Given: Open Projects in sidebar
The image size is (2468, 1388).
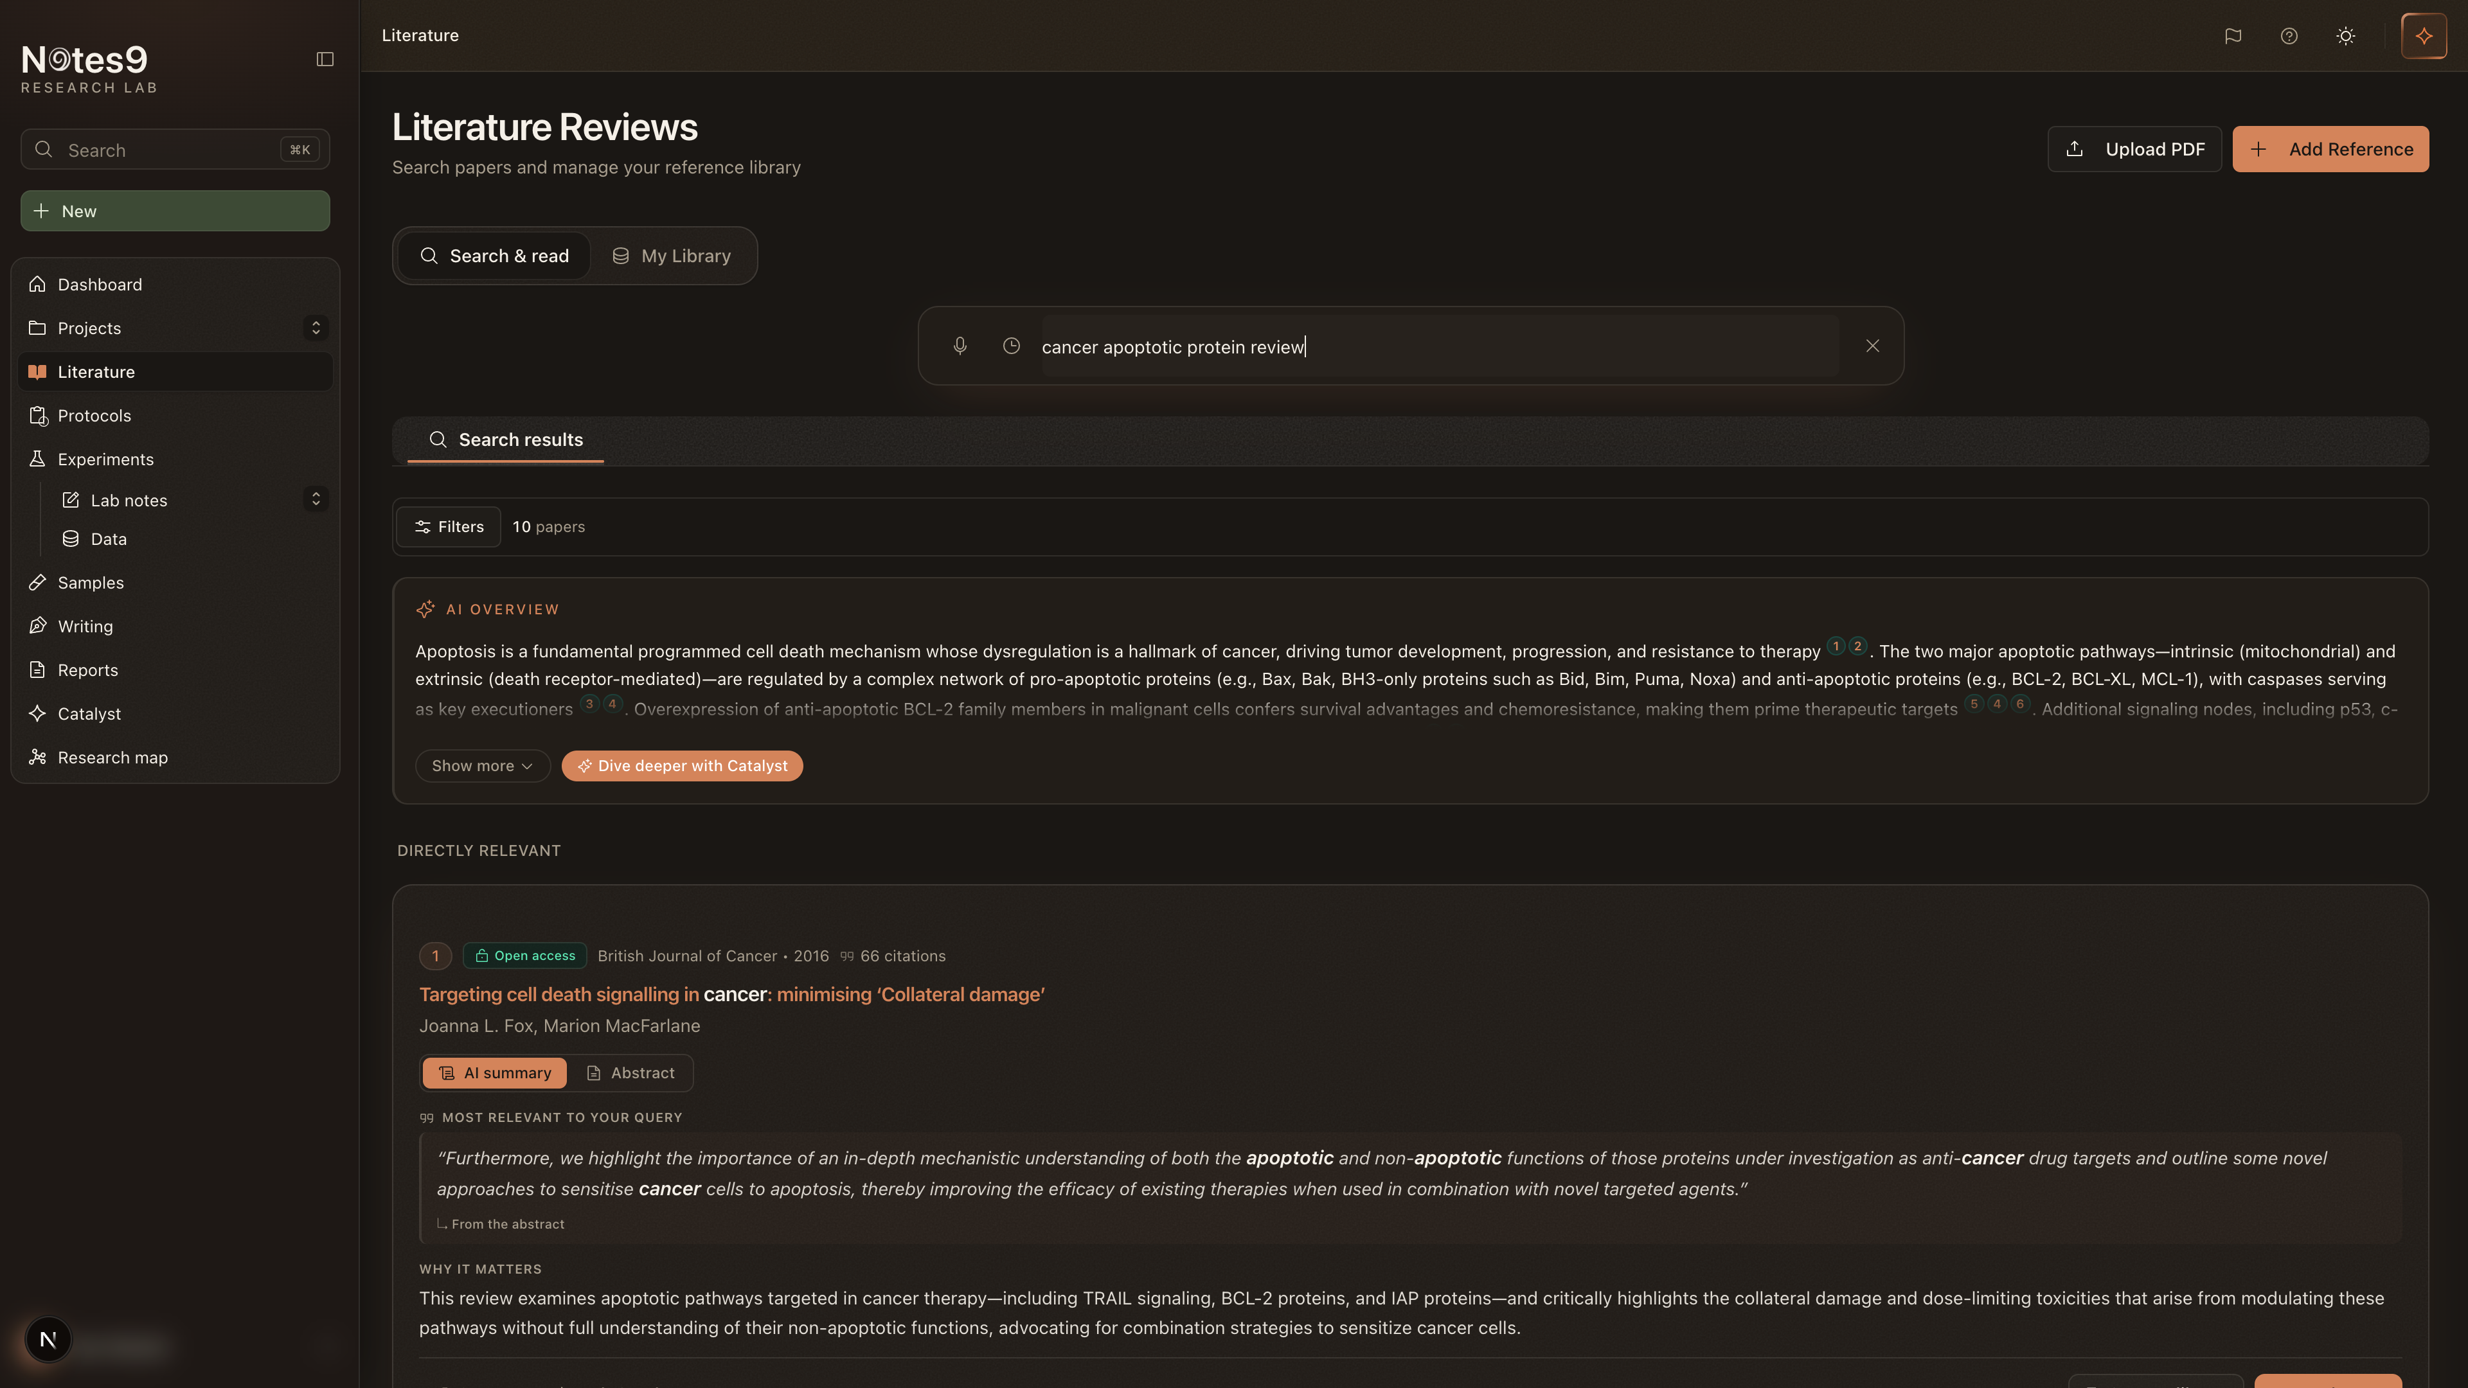Looking at the screenshot, I should 158,328.
